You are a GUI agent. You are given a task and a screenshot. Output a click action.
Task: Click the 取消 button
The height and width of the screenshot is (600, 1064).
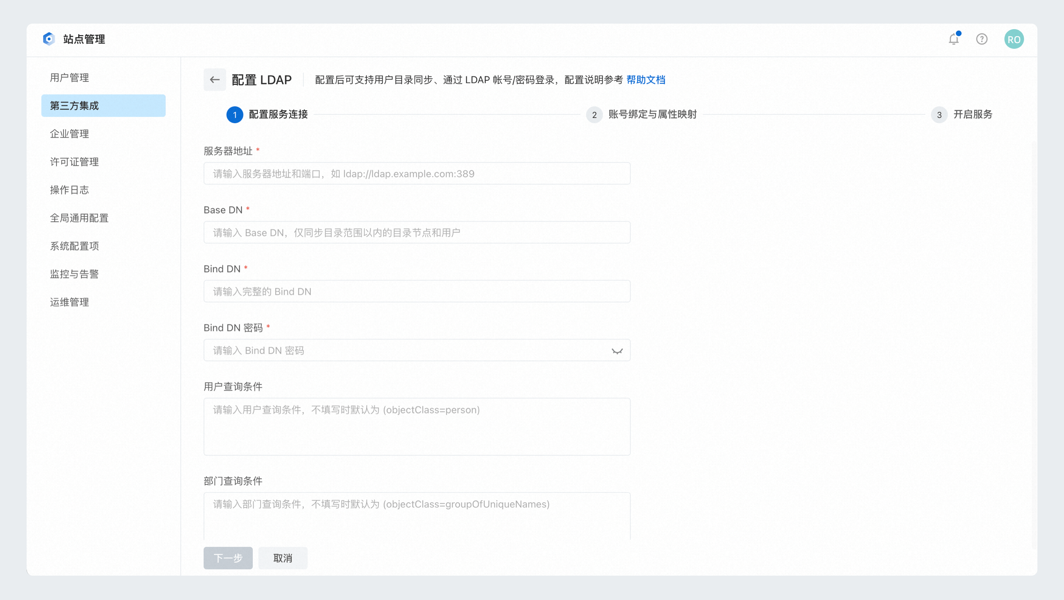pyautogui.click(x=283, y=558)
